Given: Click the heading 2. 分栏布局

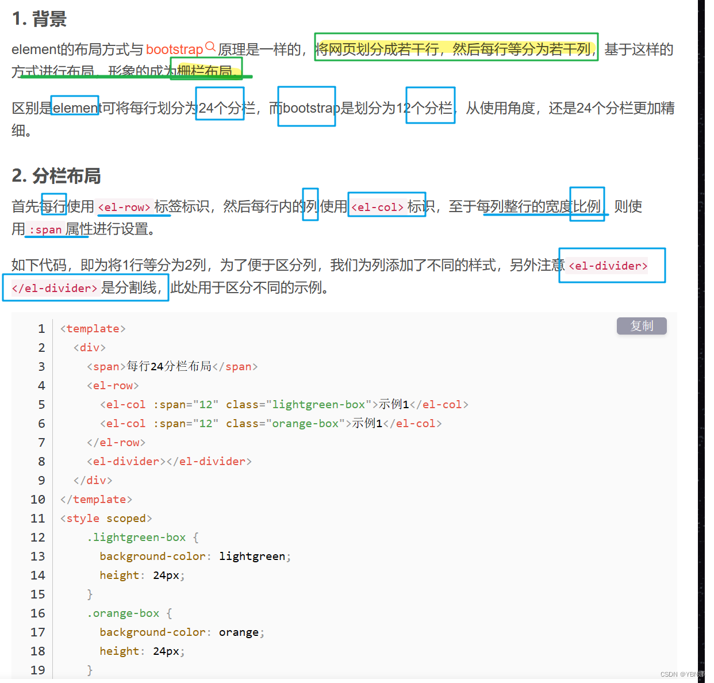Looking at the screenshot, I should pos(56,176).
